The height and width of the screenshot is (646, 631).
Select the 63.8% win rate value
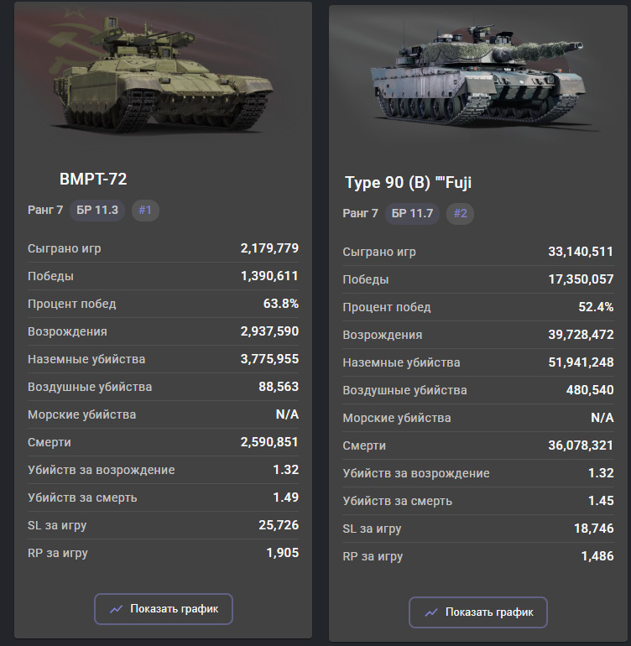click(281, 304)
